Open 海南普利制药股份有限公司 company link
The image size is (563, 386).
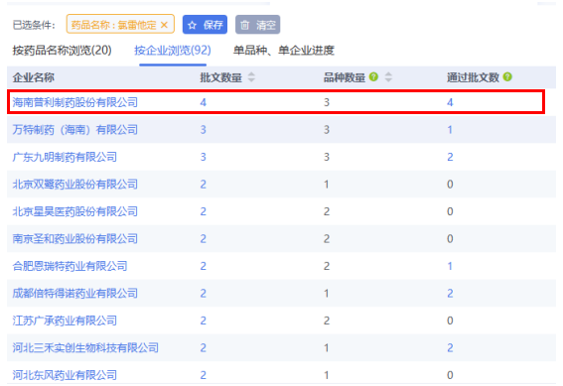point(75,102)
